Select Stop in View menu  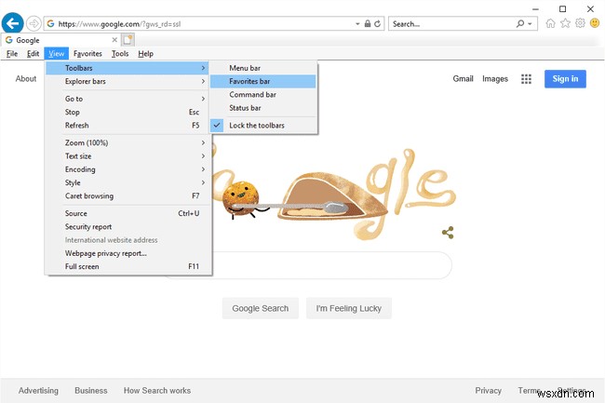coord(128,113)
